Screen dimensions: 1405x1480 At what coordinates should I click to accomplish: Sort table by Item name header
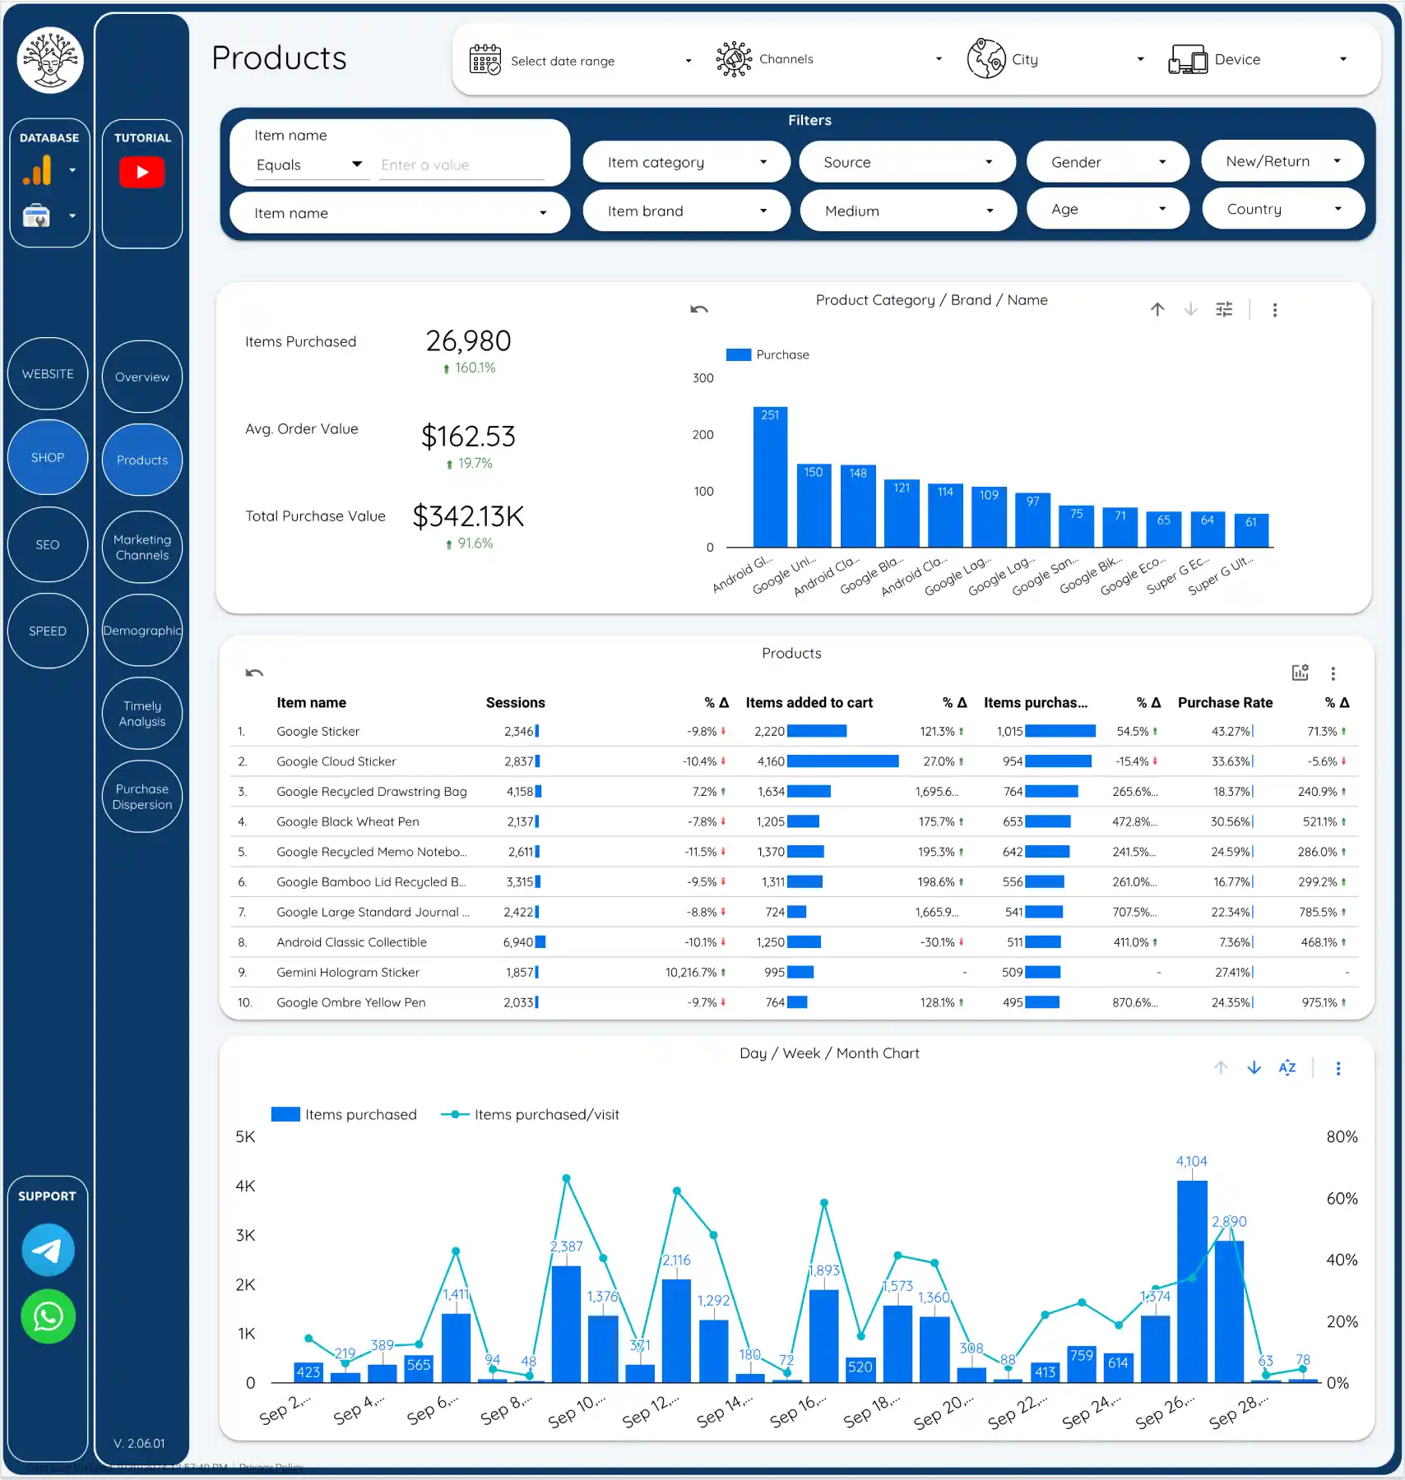[x=311, y=702]
